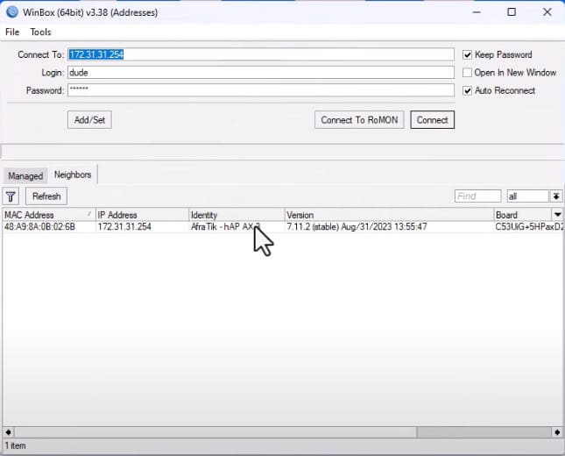Sort by Version column header
The image size is (565, 456).
389,215
